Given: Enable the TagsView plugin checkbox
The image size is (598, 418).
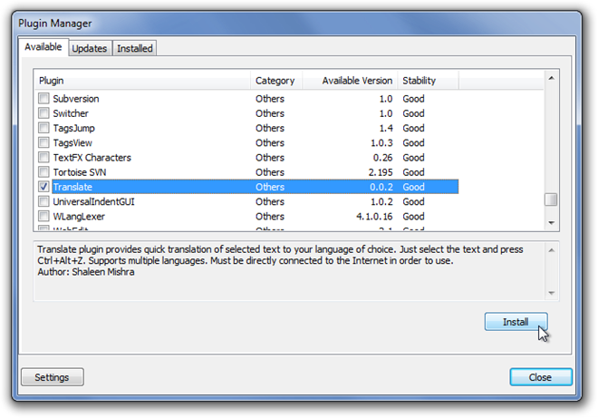Looking at the screenshot, I should [43, 142].
